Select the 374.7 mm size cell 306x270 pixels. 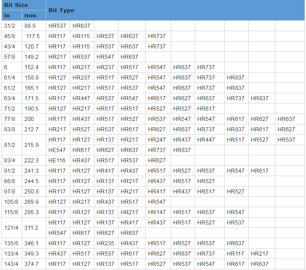pos(31,264)
